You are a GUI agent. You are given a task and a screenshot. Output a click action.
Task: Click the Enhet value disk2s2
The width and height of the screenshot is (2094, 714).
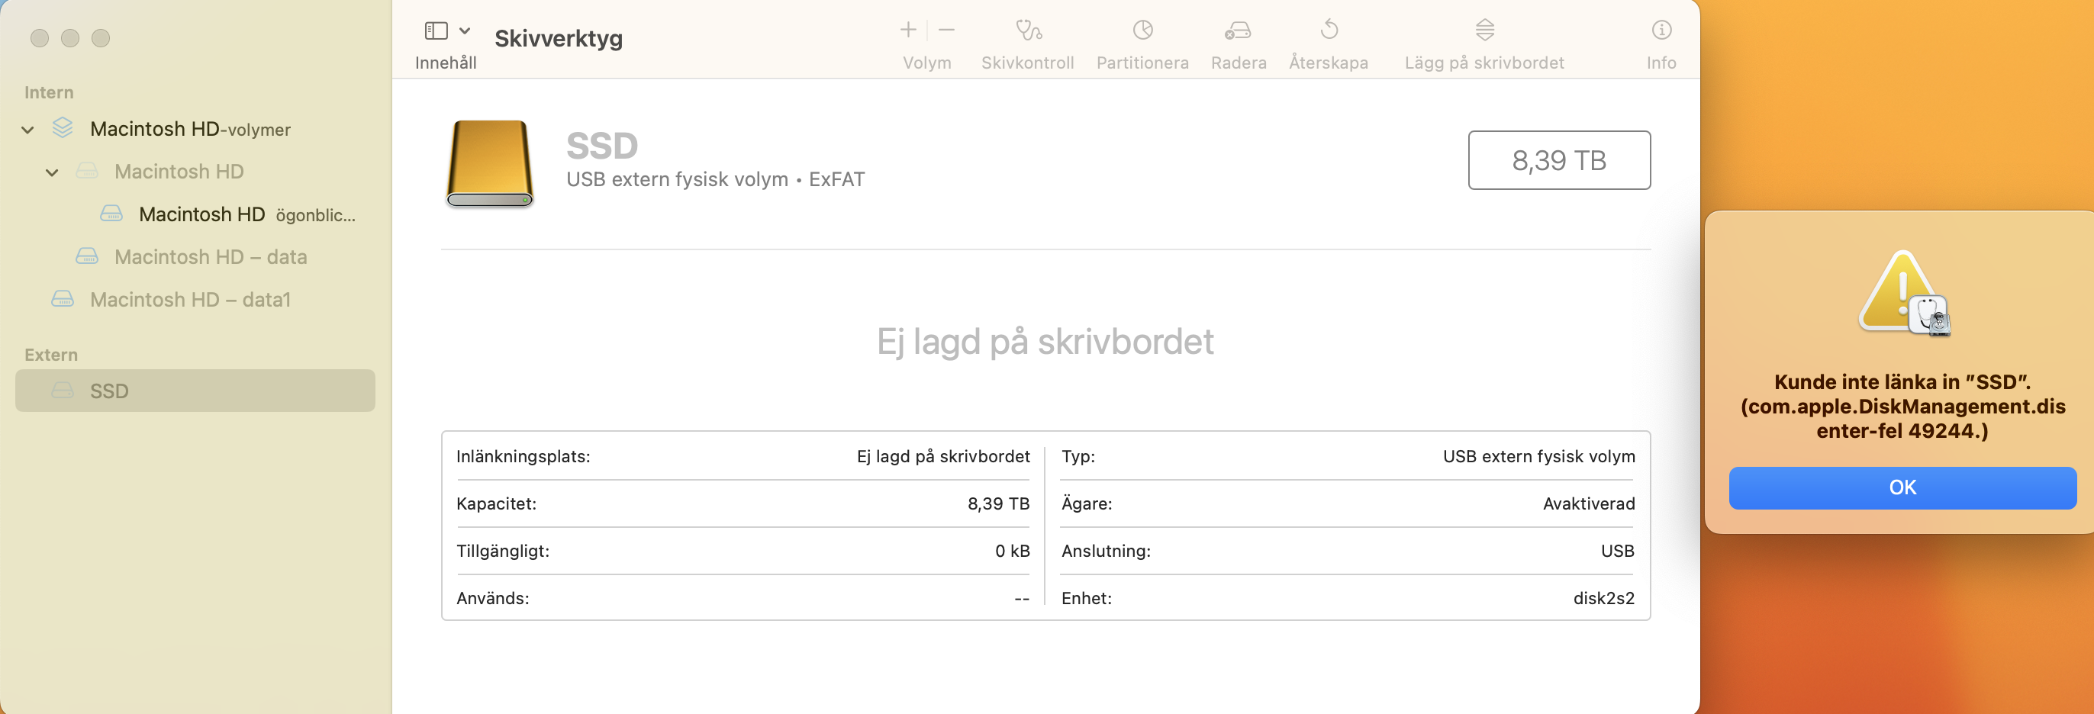(x=1604, y=598)
